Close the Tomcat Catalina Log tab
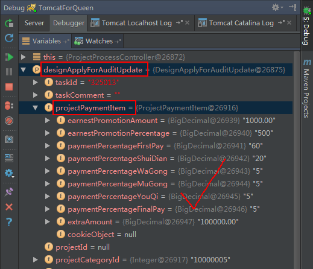 289,23
